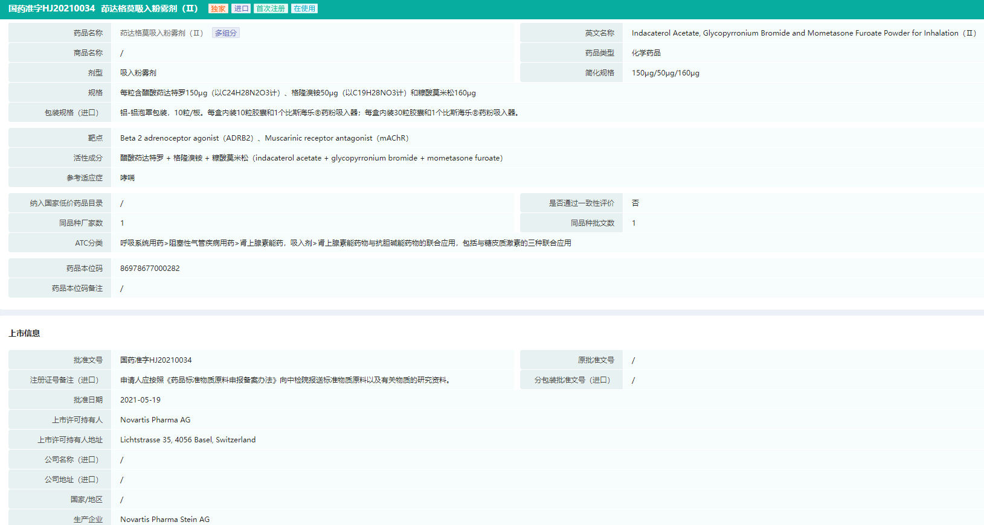This screenshot has width=984, height=525.
Task: Select the 药品本位码 value 86978677000282
Action: pos(150,269)
